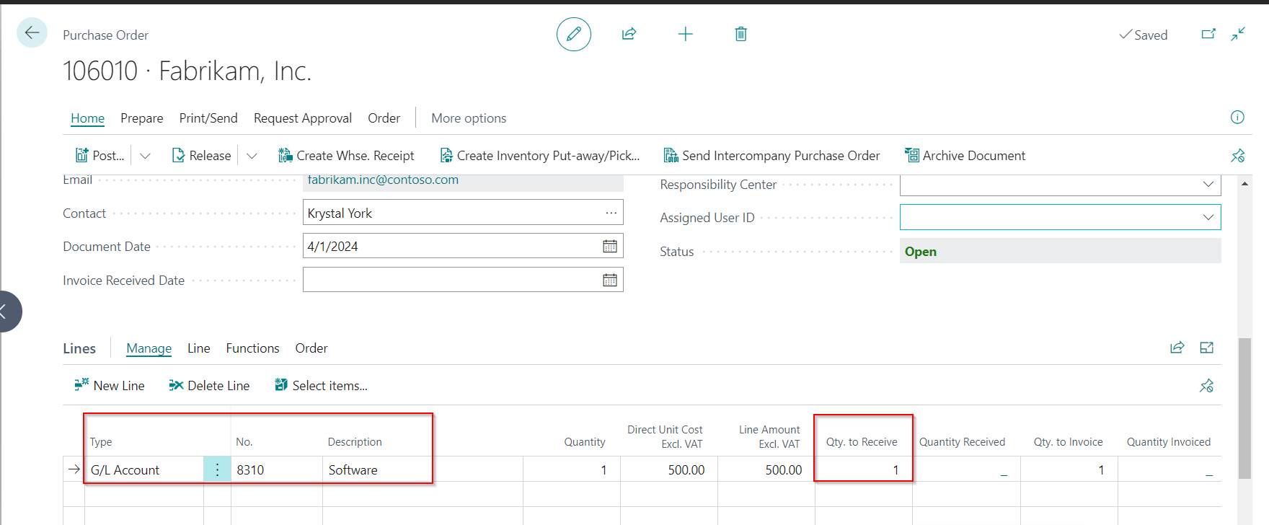1269x525 pixels.
Task: Pin the Lines action bar
Action: [x=1206, y=386]
